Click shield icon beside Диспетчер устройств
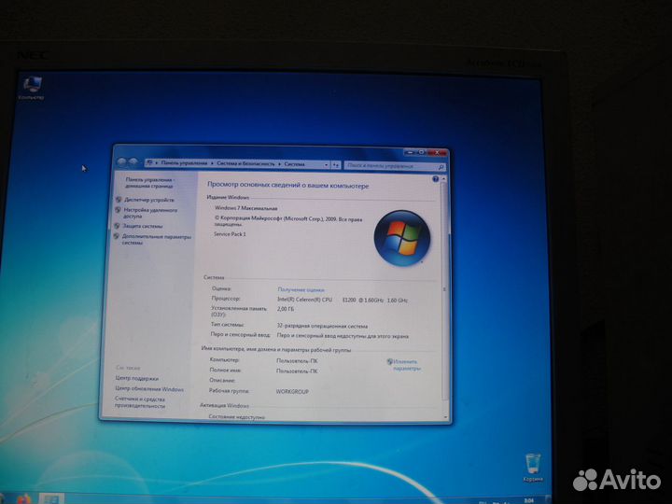 [119, 200]
